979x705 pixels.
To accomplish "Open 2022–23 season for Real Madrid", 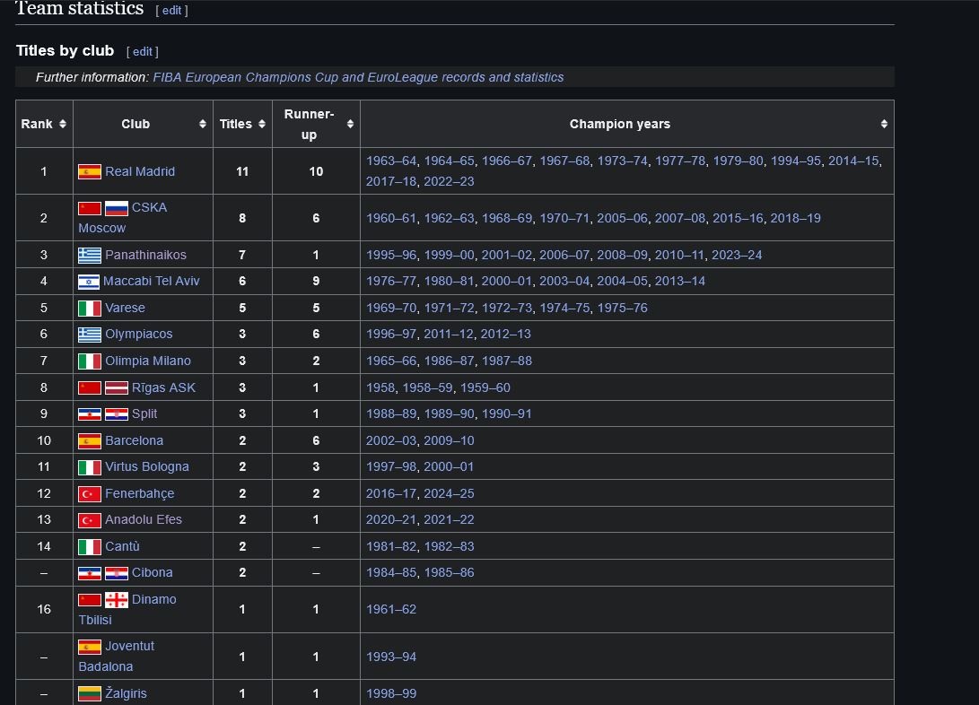I will coord(449,181).
